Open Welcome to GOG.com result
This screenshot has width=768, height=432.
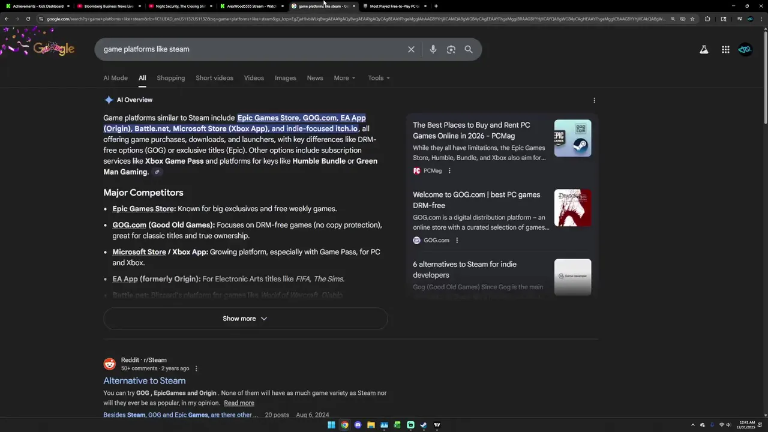tap(476, 200)
